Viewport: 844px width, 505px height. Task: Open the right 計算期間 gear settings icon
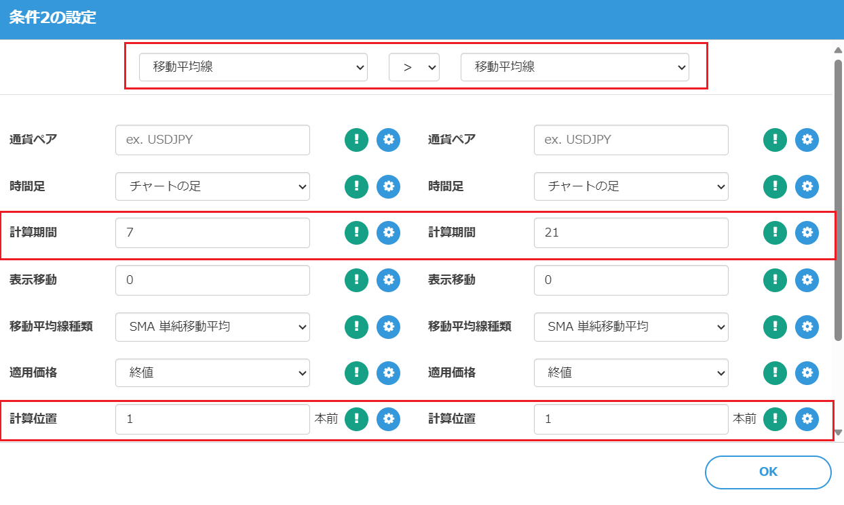[807, 233]
